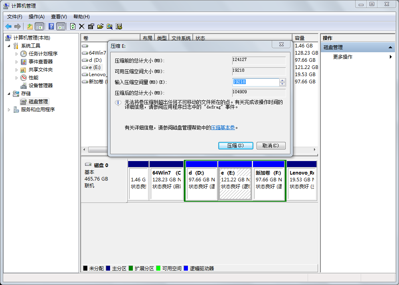
Task: Click the Refresh toolbar icon
Action: (x=73, y=26)
